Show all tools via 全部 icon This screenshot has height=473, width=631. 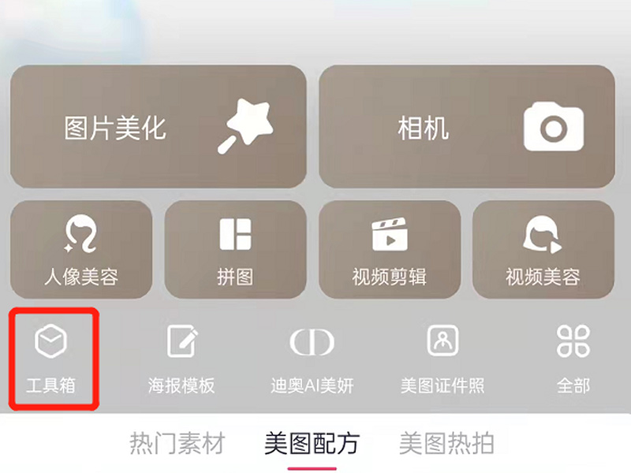click(x=573, y=341)
